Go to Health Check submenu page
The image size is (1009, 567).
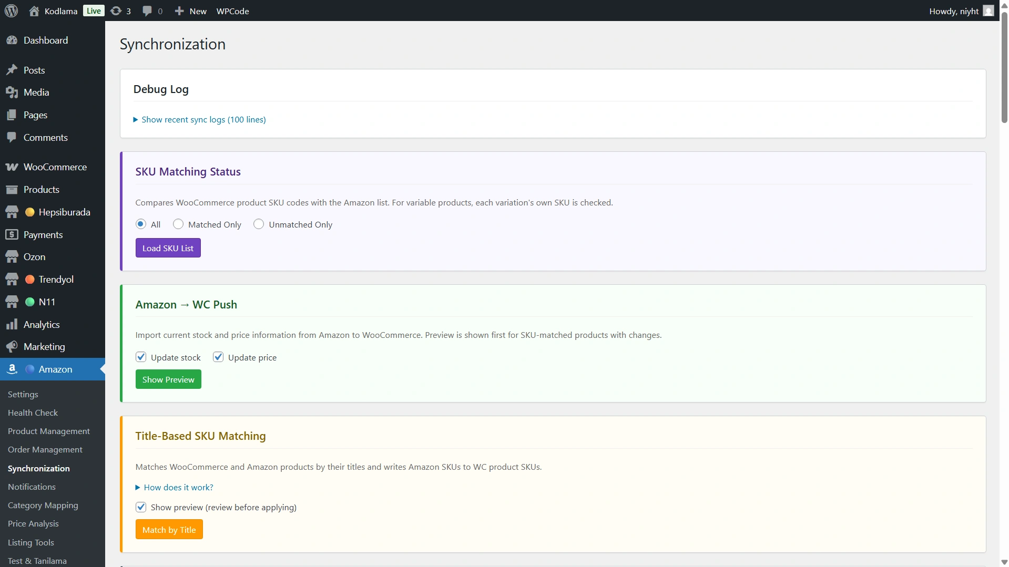[33, 413]
